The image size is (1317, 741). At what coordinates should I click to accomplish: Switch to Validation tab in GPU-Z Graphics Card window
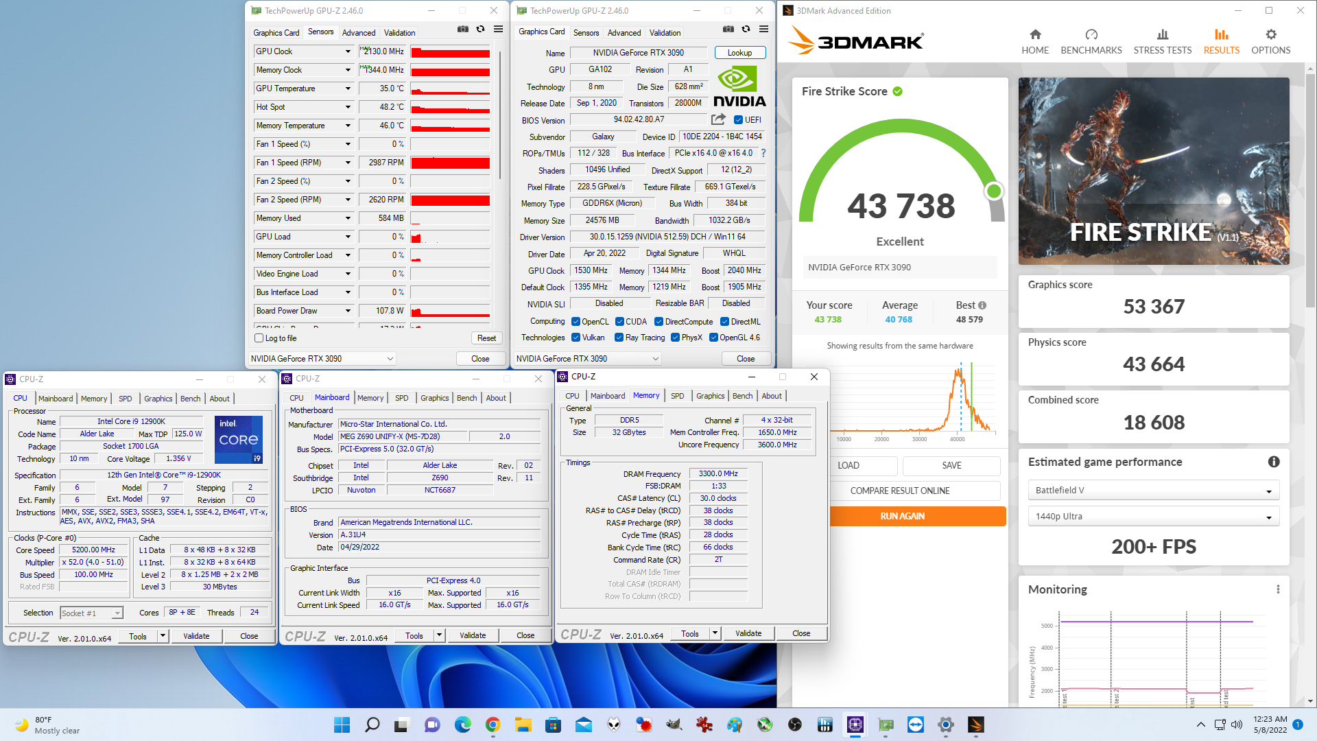665,33
